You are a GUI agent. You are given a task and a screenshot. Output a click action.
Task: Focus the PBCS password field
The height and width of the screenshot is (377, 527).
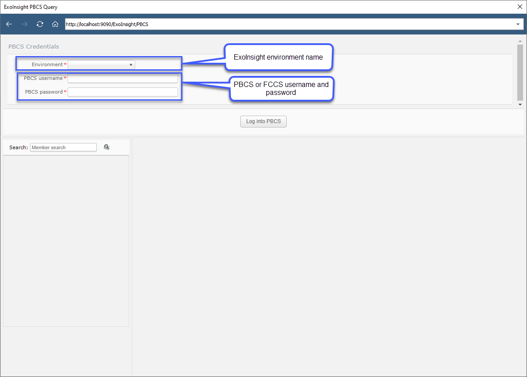pos(123,92)
